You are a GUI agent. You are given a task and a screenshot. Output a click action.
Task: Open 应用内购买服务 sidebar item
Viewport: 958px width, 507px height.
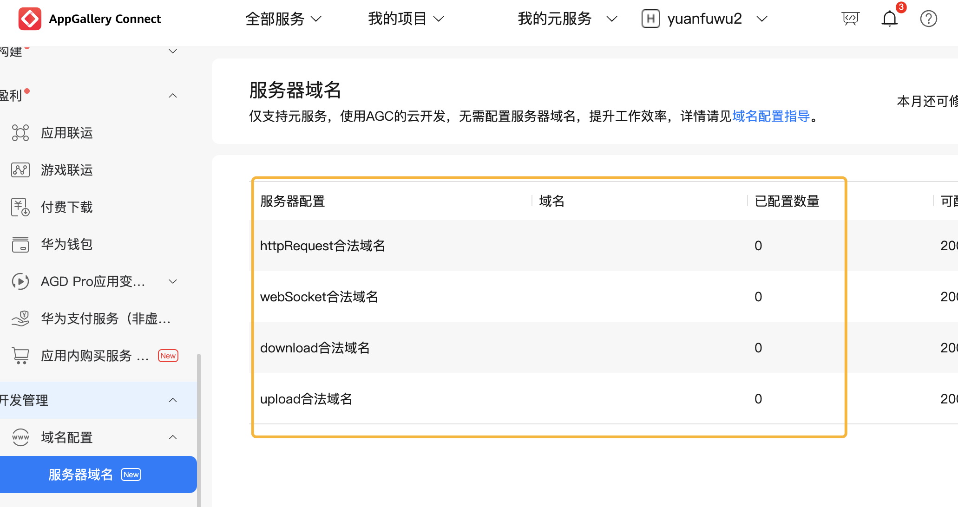point(95,356)
